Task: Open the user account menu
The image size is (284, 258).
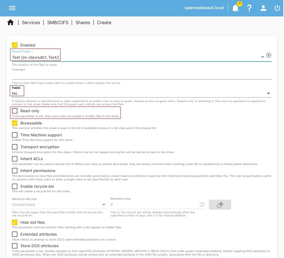Action: pyautogui.click(x=263, y=8)
